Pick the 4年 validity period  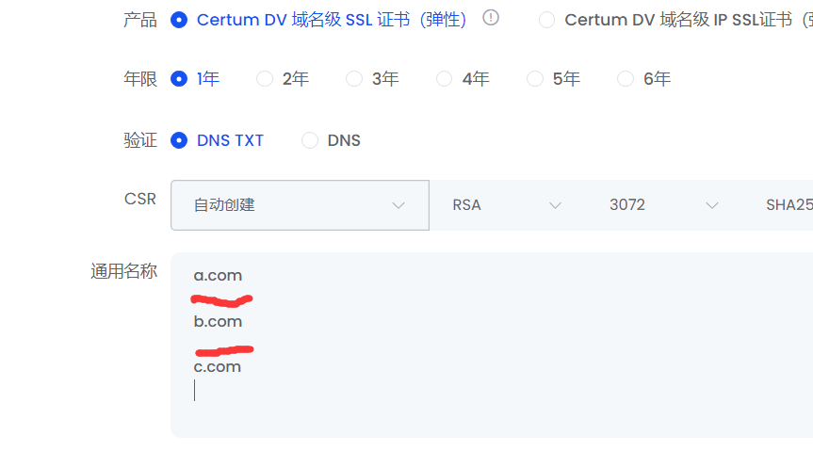coord(445,79)
